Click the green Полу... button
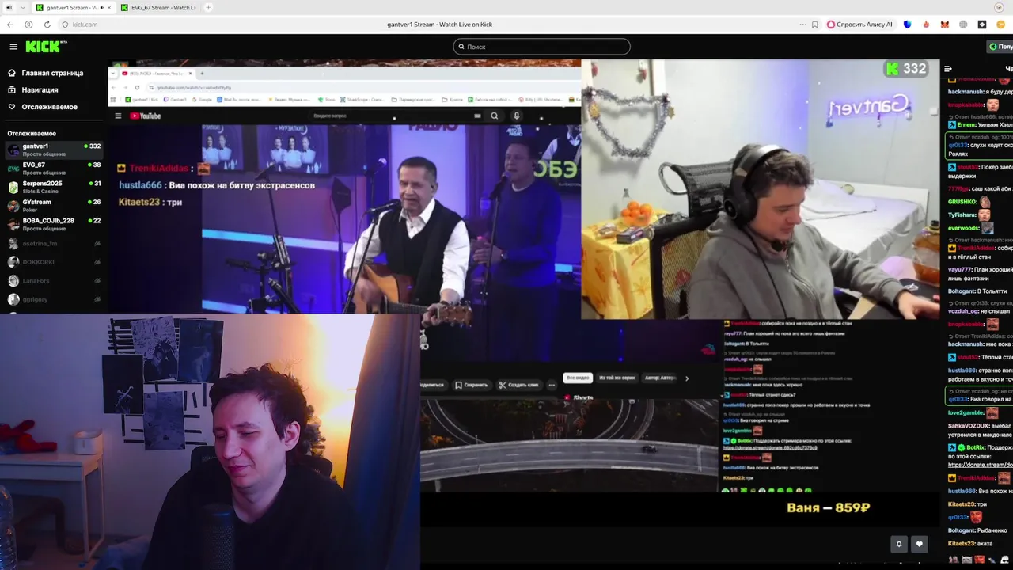The image size is (1013, 570). point(1000,47)
